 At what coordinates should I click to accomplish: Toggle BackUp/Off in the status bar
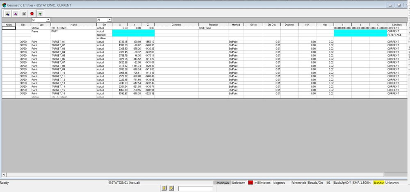point(342,183)
